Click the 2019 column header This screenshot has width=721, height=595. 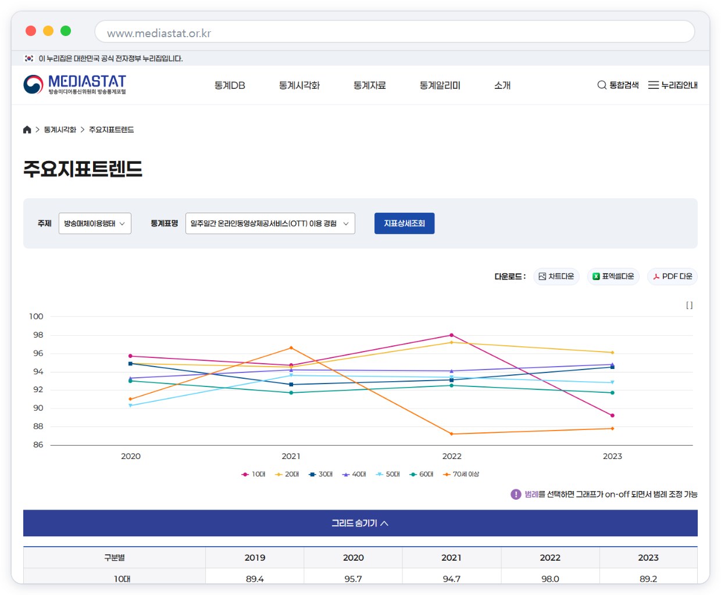tap(255, 558)
